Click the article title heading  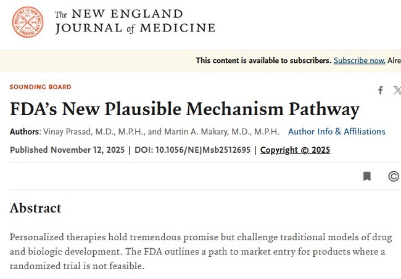click(184, 110)
